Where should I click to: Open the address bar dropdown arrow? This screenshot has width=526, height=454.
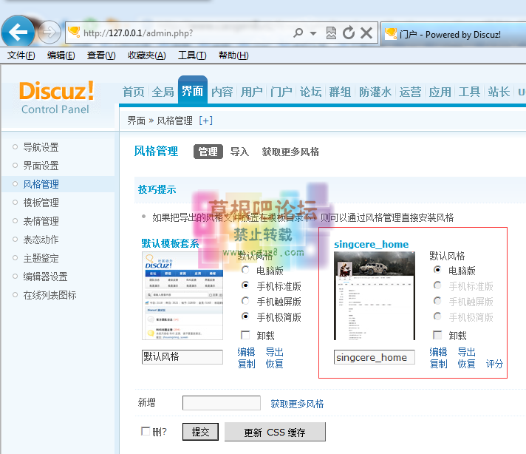(313, 33)
